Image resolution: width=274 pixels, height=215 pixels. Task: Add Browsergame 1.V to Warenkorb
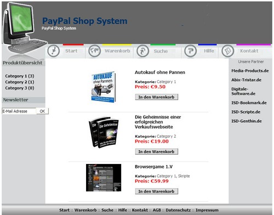point(157,191)
